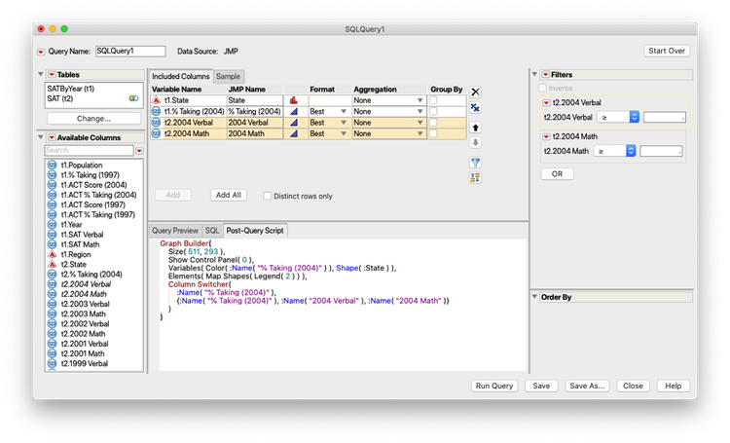Click the t1.State modeling type icon
Image resolution: width=730 pixels, height=443 pixels.
[x=294, y=100]
